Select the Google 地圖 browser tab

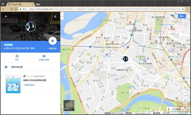pyautogui.click(x=20, y=4)
